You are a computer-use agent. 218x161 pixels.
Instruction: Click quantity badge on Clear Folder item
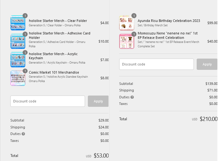coord(25,16)
